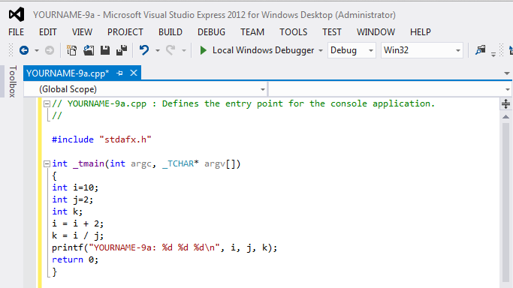
Task: Open the EDIT menu
Action: (48, 32)
